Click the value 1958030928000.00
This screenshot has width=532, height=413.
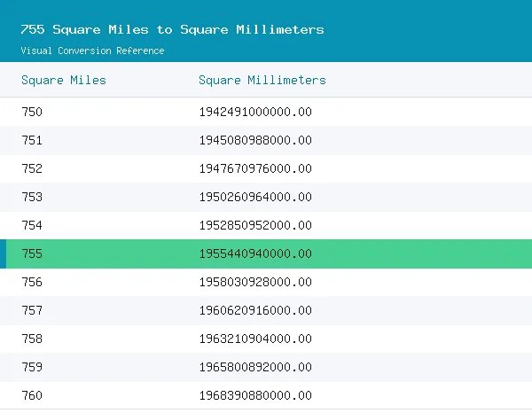click(x=255, y=282)
